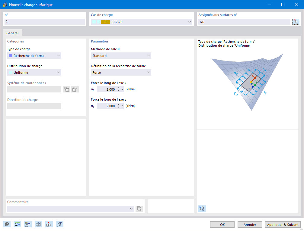
Task: Expand the Commentaire dropdown
Action: (x=131, y=209)
